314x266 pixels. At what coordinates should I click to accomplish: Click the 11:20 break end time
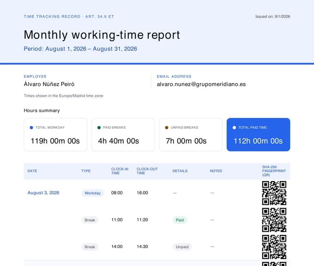pyautogui.click(x=143, y=220)
